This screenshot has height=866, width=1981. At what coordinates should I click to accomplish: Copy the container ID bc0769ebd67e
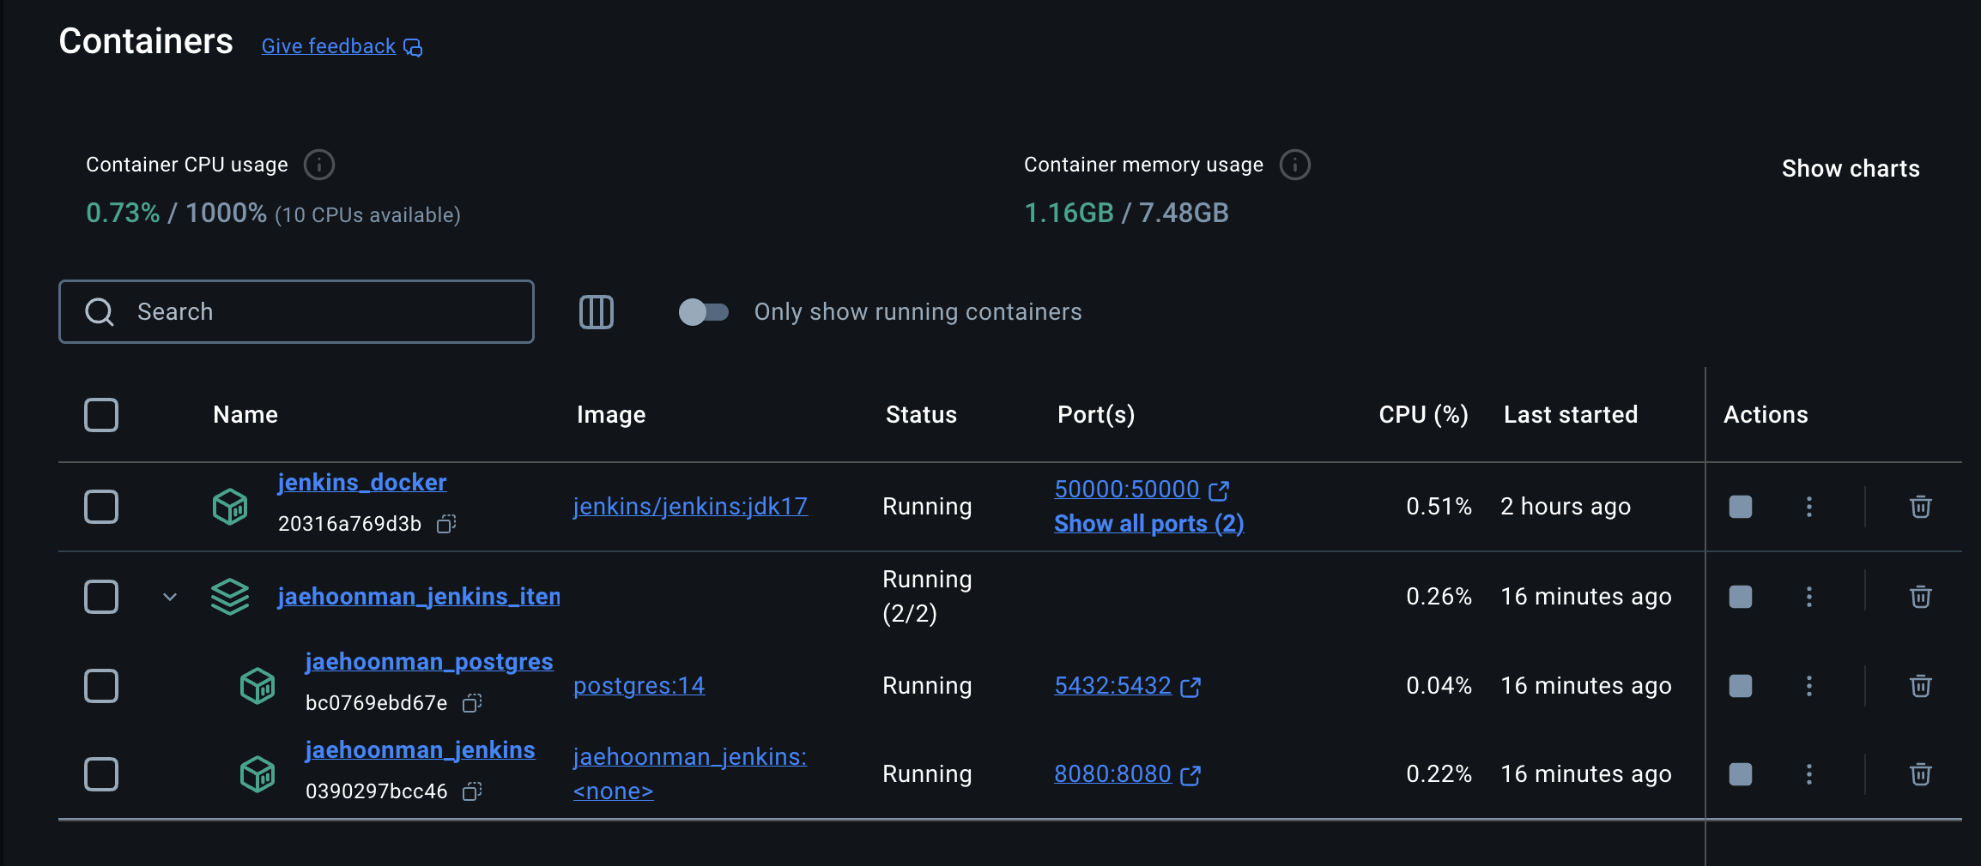(472, 703)
